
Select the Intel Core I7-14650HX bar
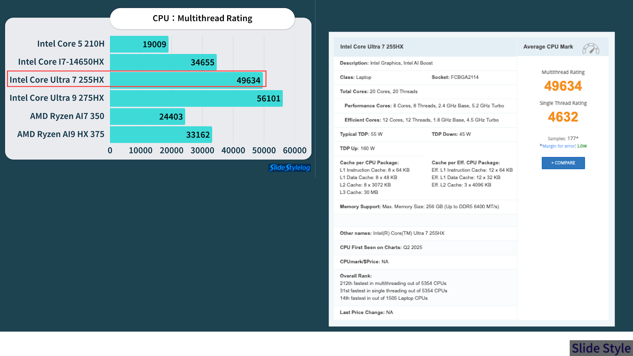point(163,62)
